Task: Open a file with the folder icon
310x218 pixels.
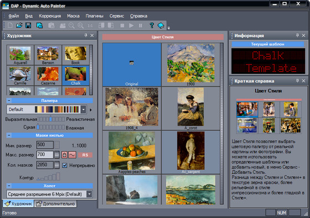Action: pyautogui.click(x=19, y=25)
